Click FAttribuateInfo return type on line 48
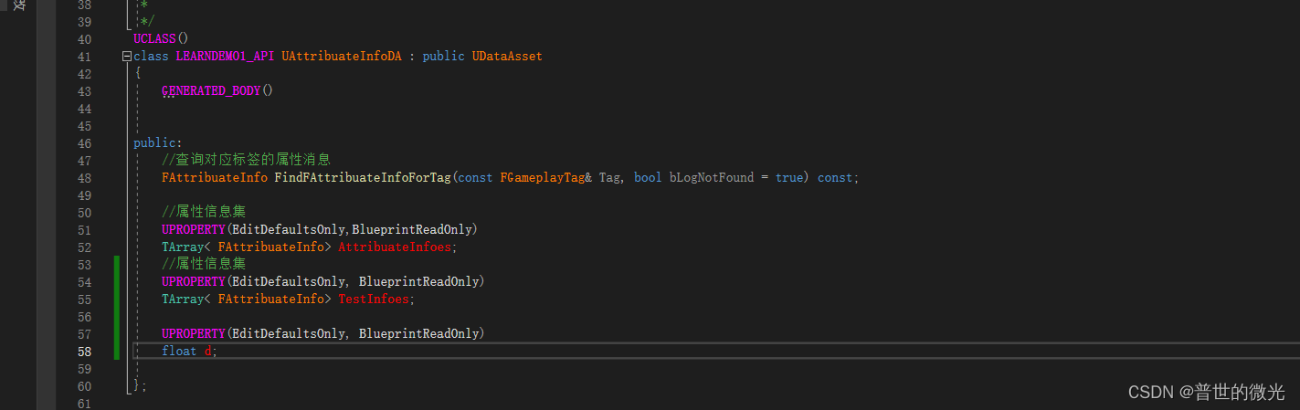This screenshot has height=410, width=1300. pyautogui.click(x=215, y=177)
